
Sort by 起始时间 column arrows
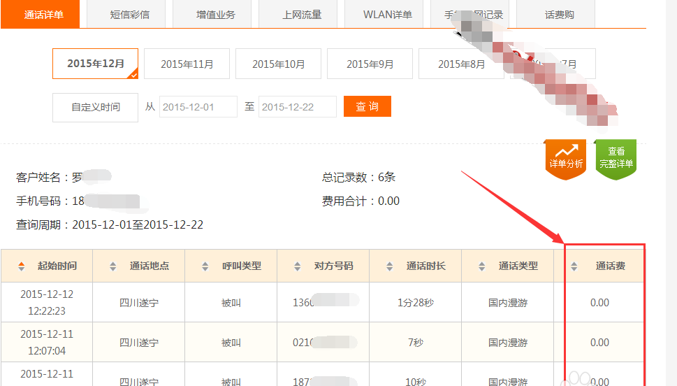pyautogui.click(x=22, y=266)
